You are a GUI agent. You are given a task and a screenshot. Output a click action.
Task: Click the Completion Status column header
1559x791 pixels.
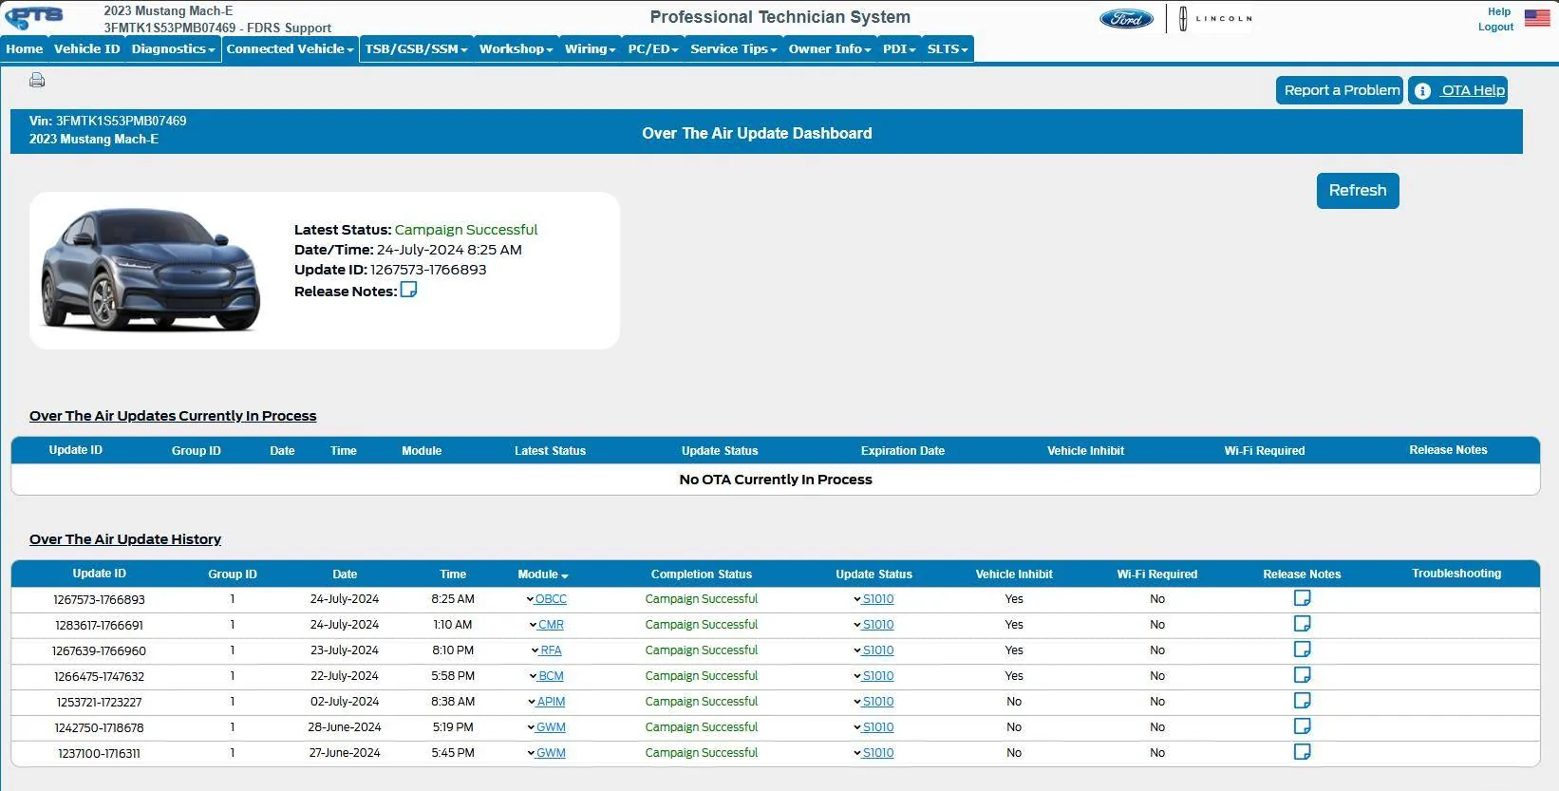702,574
